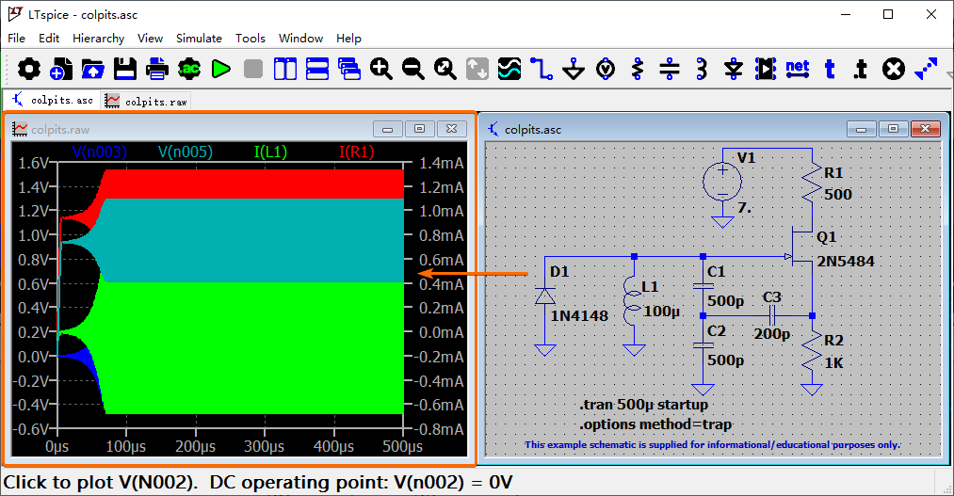Click the .tran 500µ startup directive
The image size is (954, 496).
pos(644,405)
